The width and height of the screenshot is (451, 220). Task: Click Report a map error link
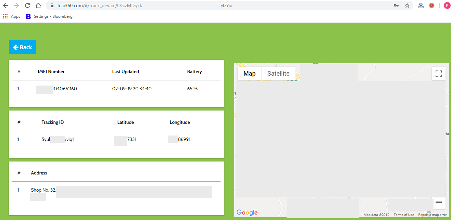[x=432, y=215]
